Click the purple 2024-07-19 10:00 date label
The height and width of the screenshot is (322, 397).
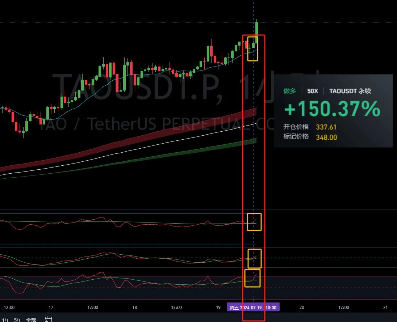(253, 308)
